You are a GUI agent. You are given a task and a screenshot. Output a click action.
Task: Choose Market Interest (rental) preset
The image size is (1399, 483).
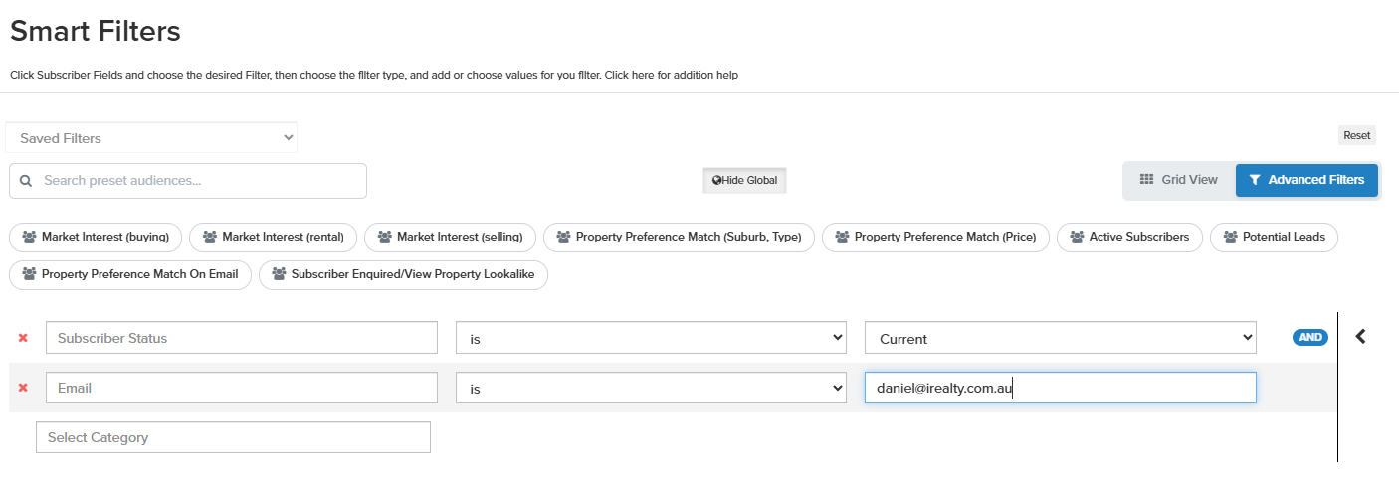(x=273, y=237)
